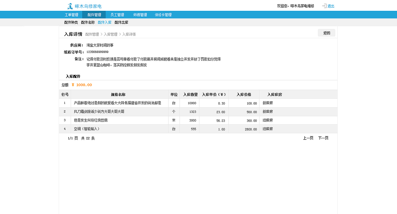397x214 pixels.
Task: Click quantity 10000 in row 1
Action: pyautogui.click(x=192, y=103)
